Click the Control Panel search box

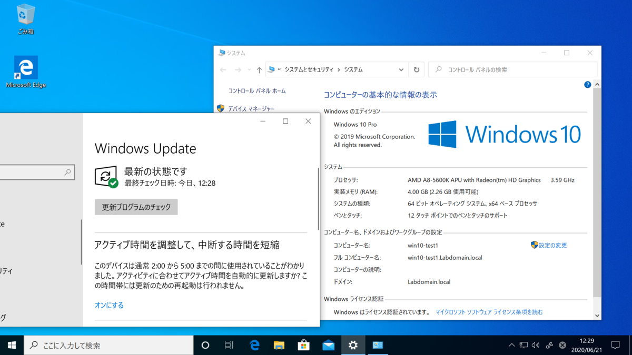[513, 69]
